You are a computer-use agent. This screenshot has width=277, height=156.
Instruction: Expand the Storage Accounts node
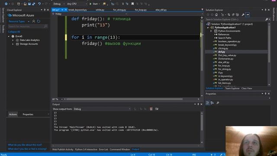click(x=13, y=44)
